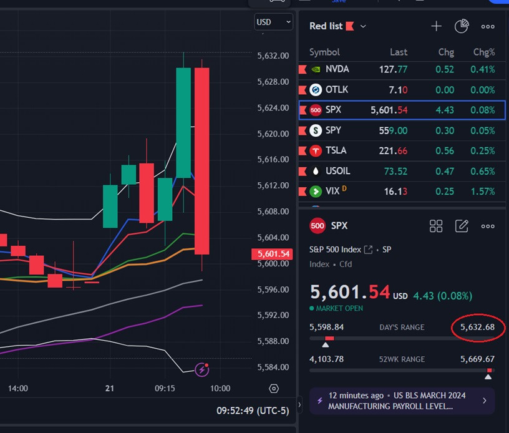Expand the Red list dropdown chevron
Viewport: 509px width, 433px height.
tap(363, 26)
